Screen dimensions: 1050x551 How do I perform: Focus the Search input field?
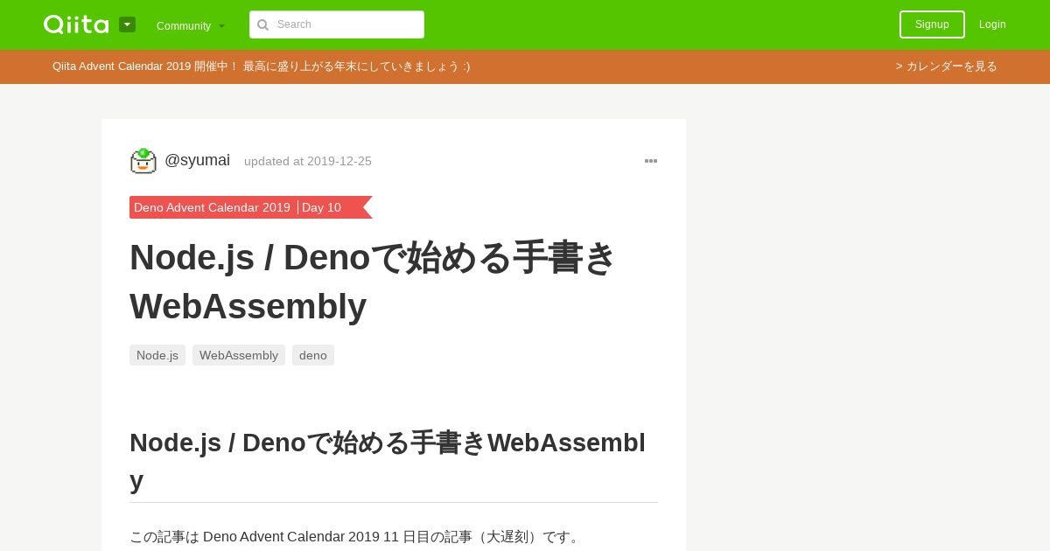click(337, 24)
